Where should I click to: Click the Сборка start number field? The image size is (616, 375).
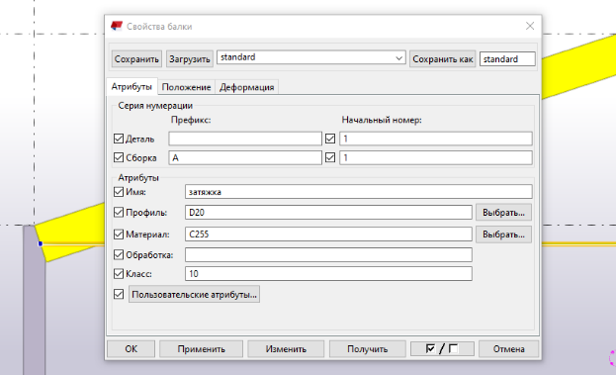coord(436,157)
